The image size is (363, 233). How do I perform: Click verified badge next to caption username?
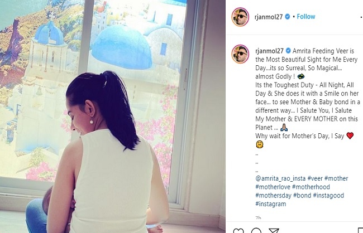288,51
